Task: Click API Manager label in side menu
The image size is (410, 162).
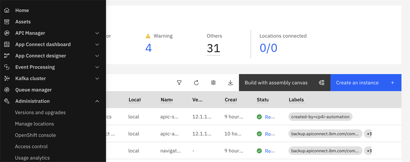Action: tap(30, 33)
